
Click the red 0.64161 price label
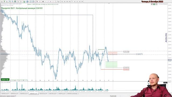coord(126,70)
